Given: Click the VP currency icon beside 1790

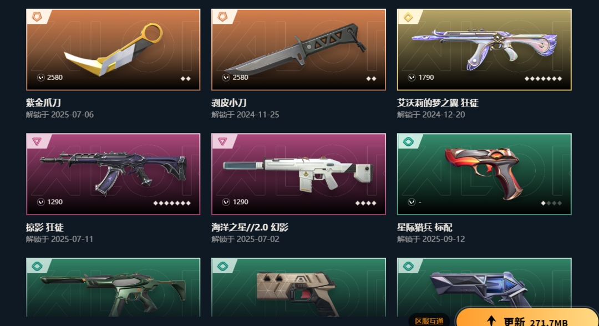Looking at the screenshot, I should pos(412,78).
